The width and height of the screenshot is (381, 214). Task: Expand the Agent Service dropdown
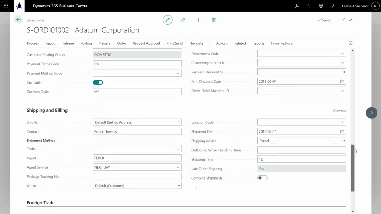click(178, 167)
